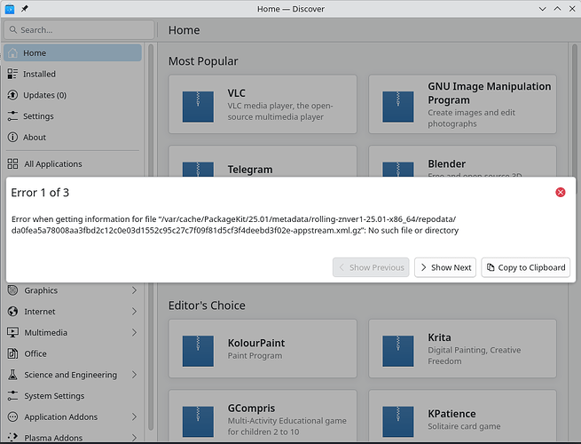Click the Installed list icon

coord(12,74)
